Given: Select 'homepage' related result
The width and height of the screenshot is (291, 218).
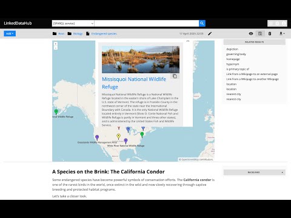Looking at the screenshot, I should point(233,59).
